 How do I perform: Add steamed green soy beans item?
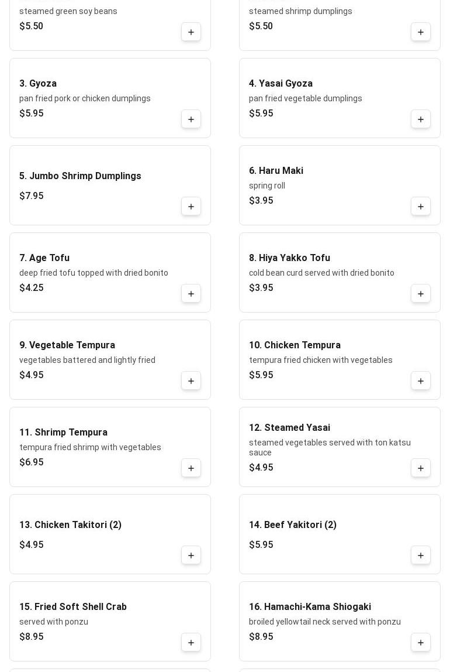pos(191,32)
